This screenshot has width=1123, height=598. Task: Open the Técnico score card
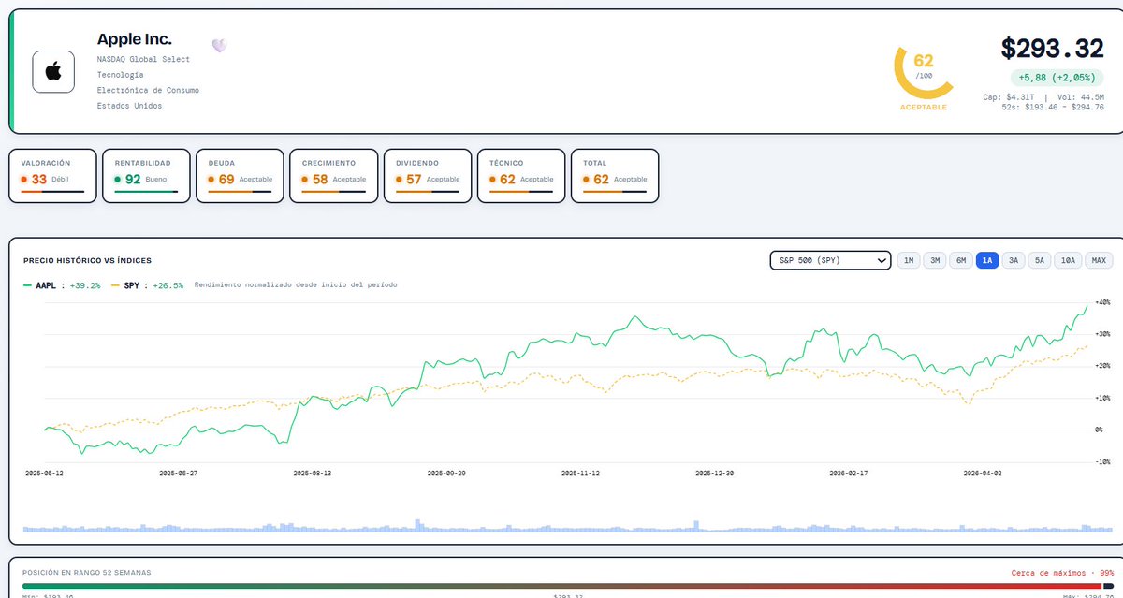click(520, 175)
